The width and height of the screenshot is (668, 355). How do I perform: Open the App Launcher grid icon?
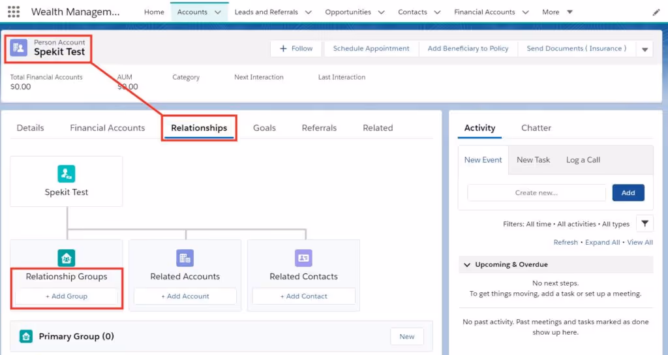tap(14, 12)
